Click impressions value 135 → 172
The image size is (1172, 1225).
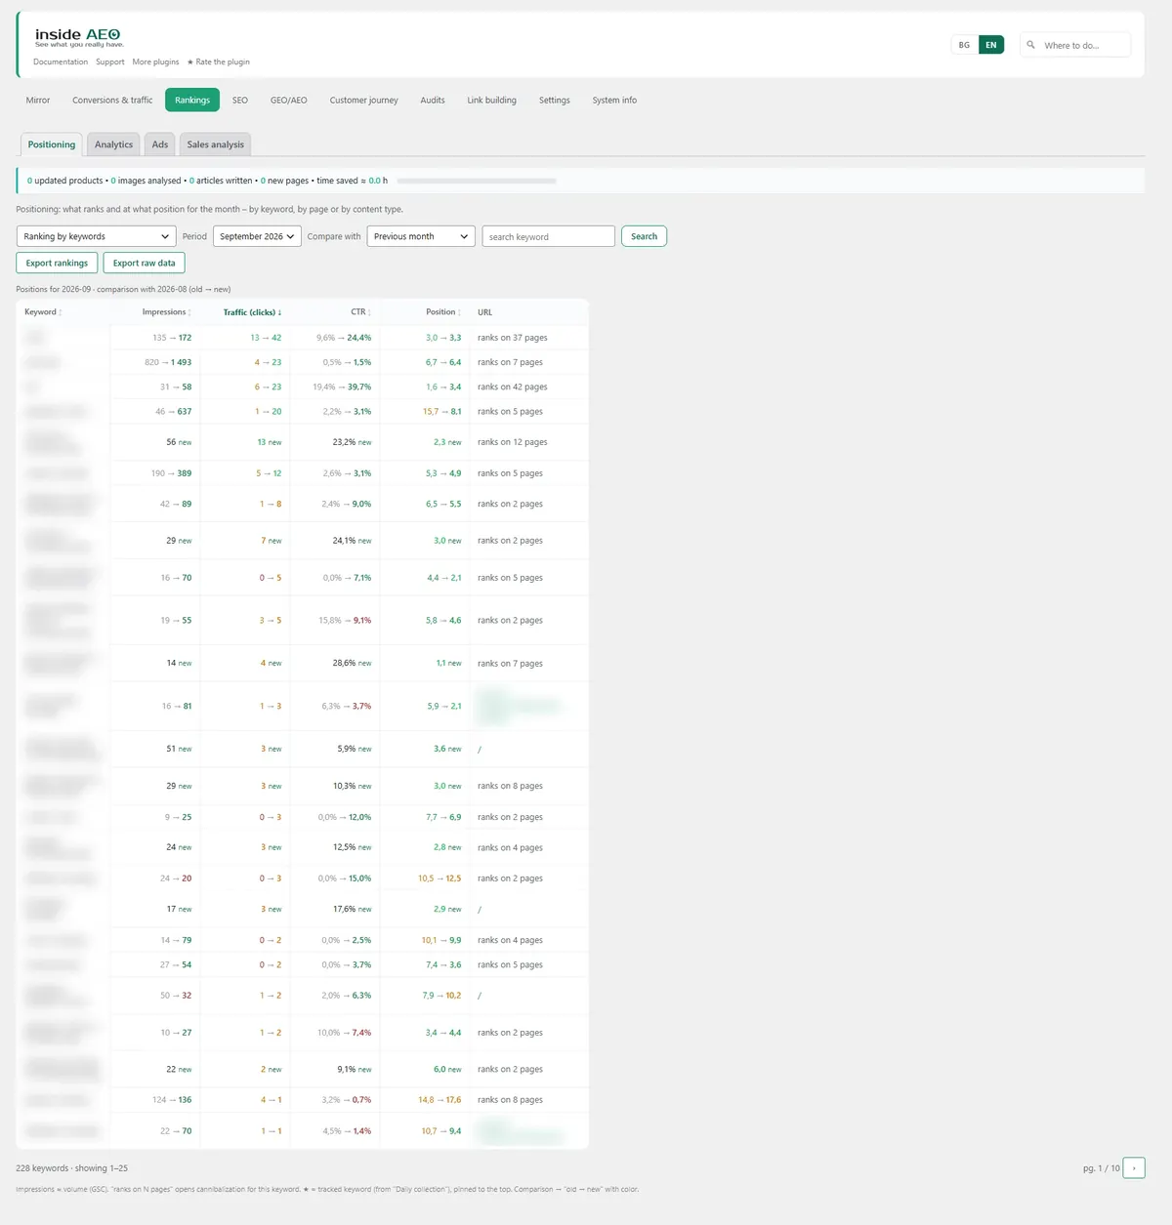pos(172,338)
